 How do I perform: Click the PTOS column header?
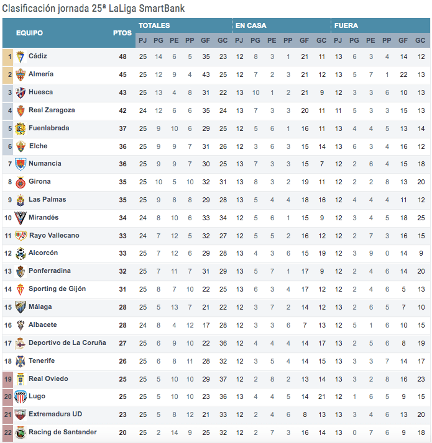[x=122, y=33]
